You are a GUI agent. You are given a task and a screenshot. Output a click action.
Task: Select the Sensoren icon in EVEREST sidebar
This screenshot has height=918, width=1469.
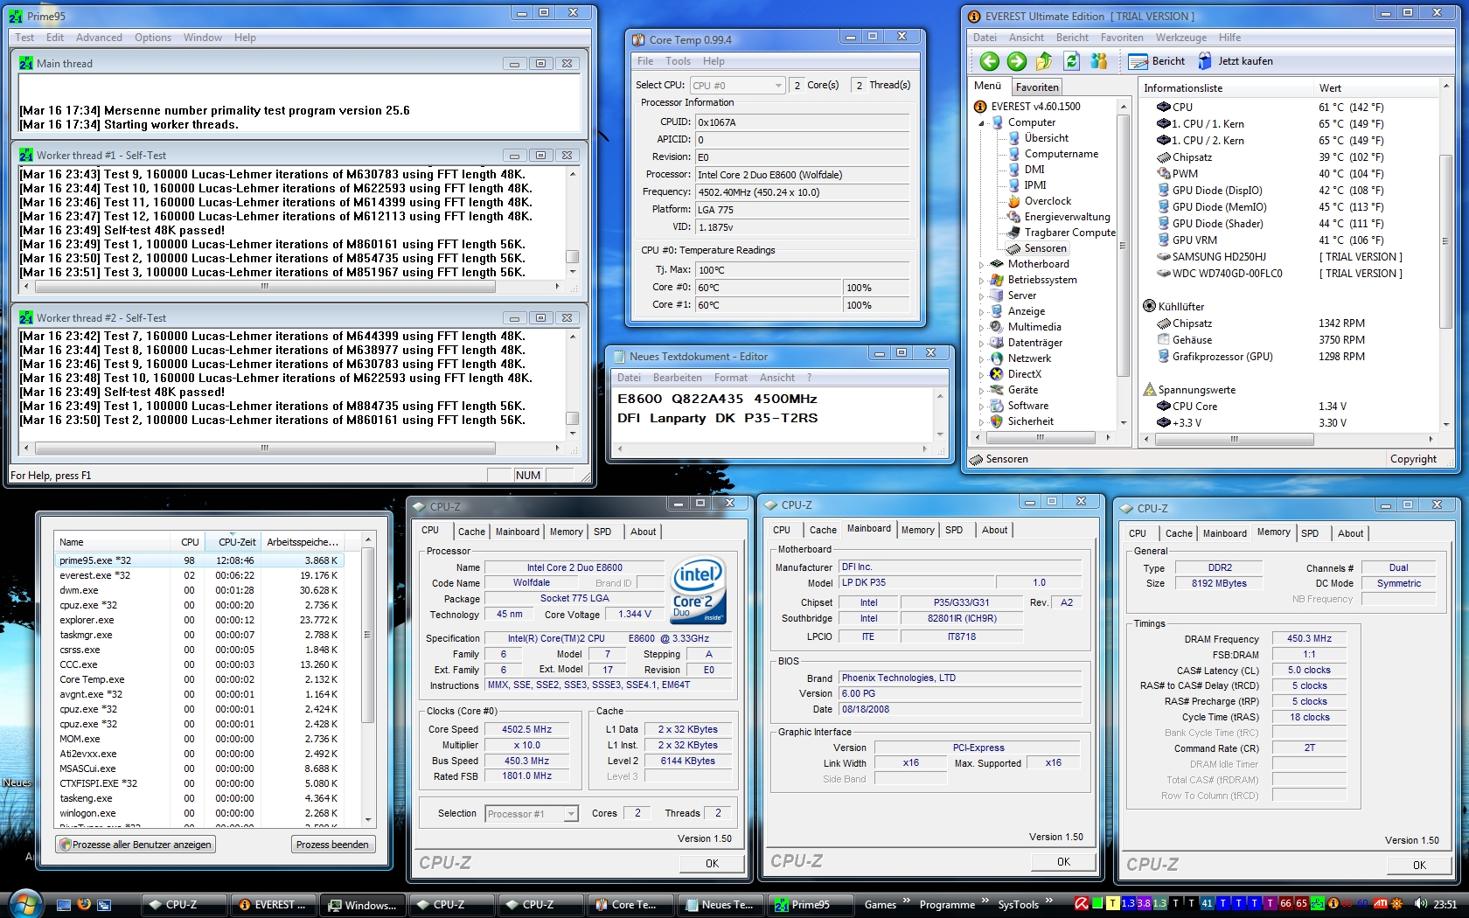click(1015, 248)
